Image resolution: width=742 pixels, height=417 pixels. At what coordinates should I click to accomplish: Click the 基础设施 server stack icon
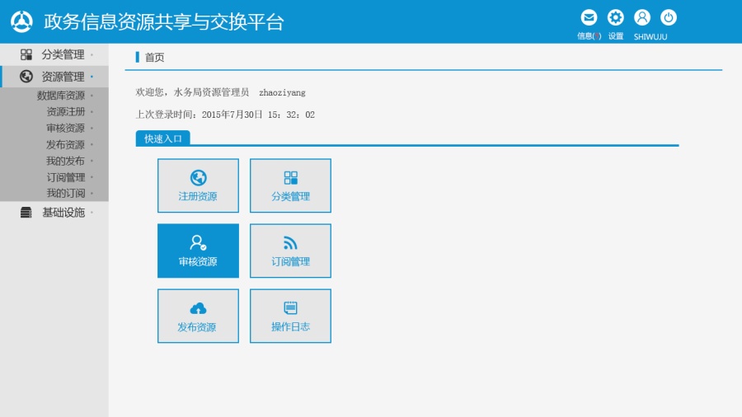pos(26,213)
